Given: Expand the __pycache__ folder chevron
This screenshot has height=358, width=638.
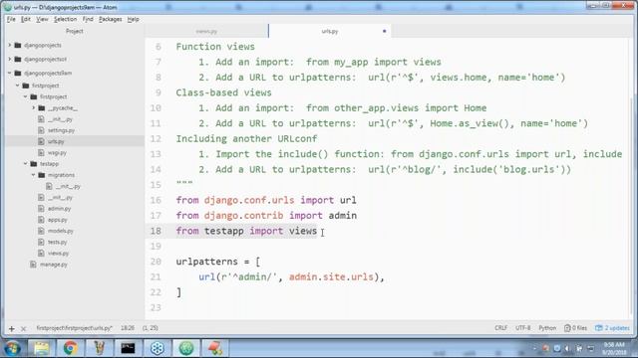Looking at the screenshot, I should [33, 108].
